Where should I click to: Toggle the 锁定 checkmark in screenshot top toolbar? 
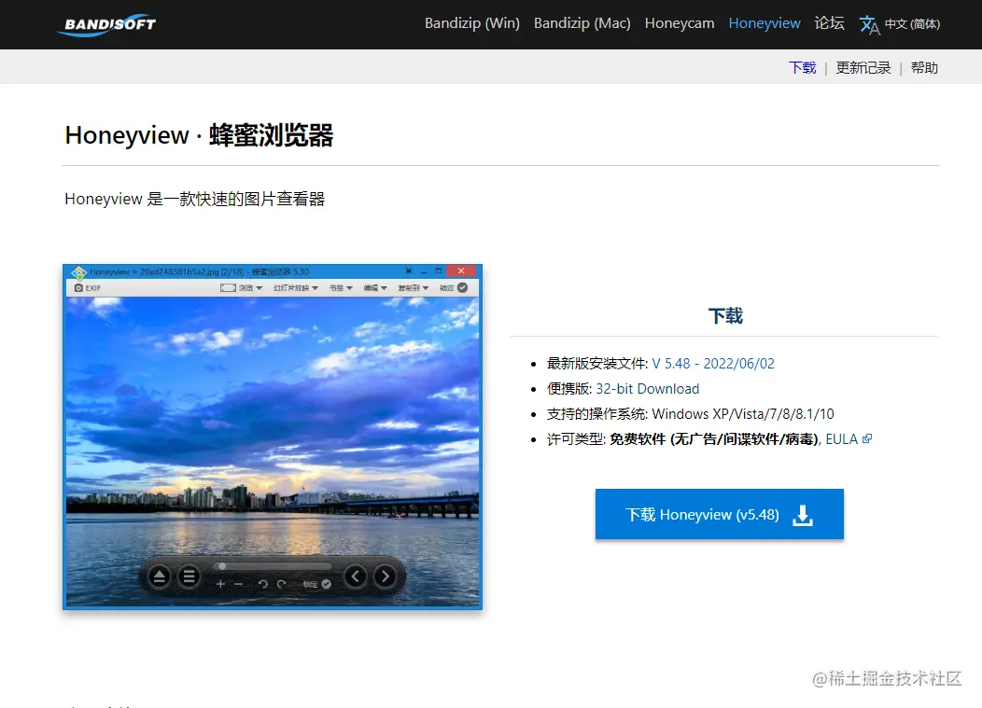tap(462, 288)
